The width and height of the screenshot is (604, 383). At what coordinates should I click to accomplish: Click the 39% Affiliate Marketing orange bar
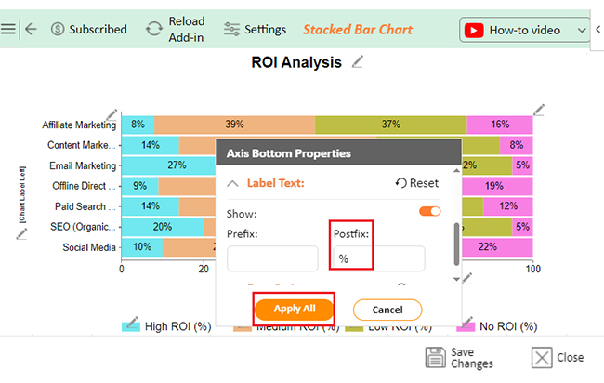(234, 125)
